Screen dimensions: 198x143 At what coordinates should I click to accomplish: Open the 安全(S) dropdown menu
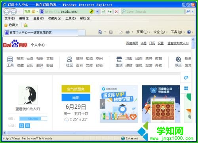[160, 32]
